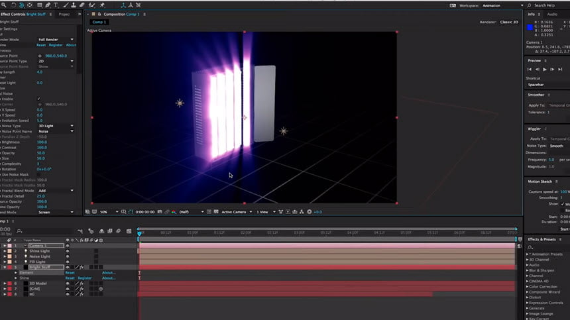570x320 pixels.
Task: Toggle draft 3D in timeline
Action: 91,231
